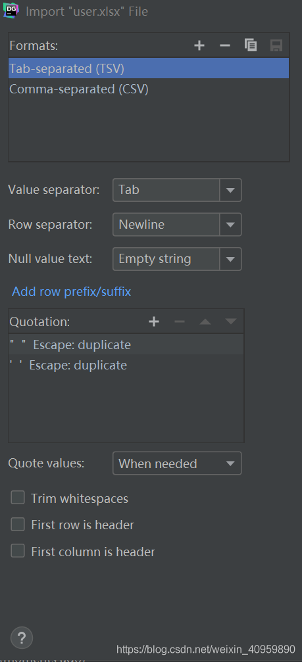This screenshot has width=302, height=662.
Task: Copy the selected format
Action: (251, 45)
